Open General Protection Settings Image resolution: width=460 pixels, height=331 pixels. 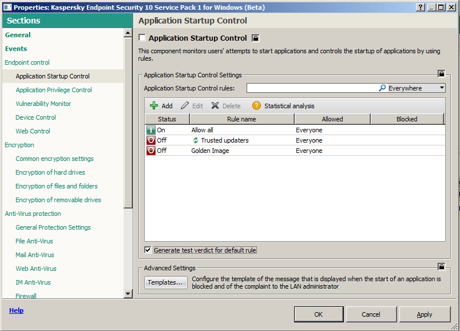[53, 227]
